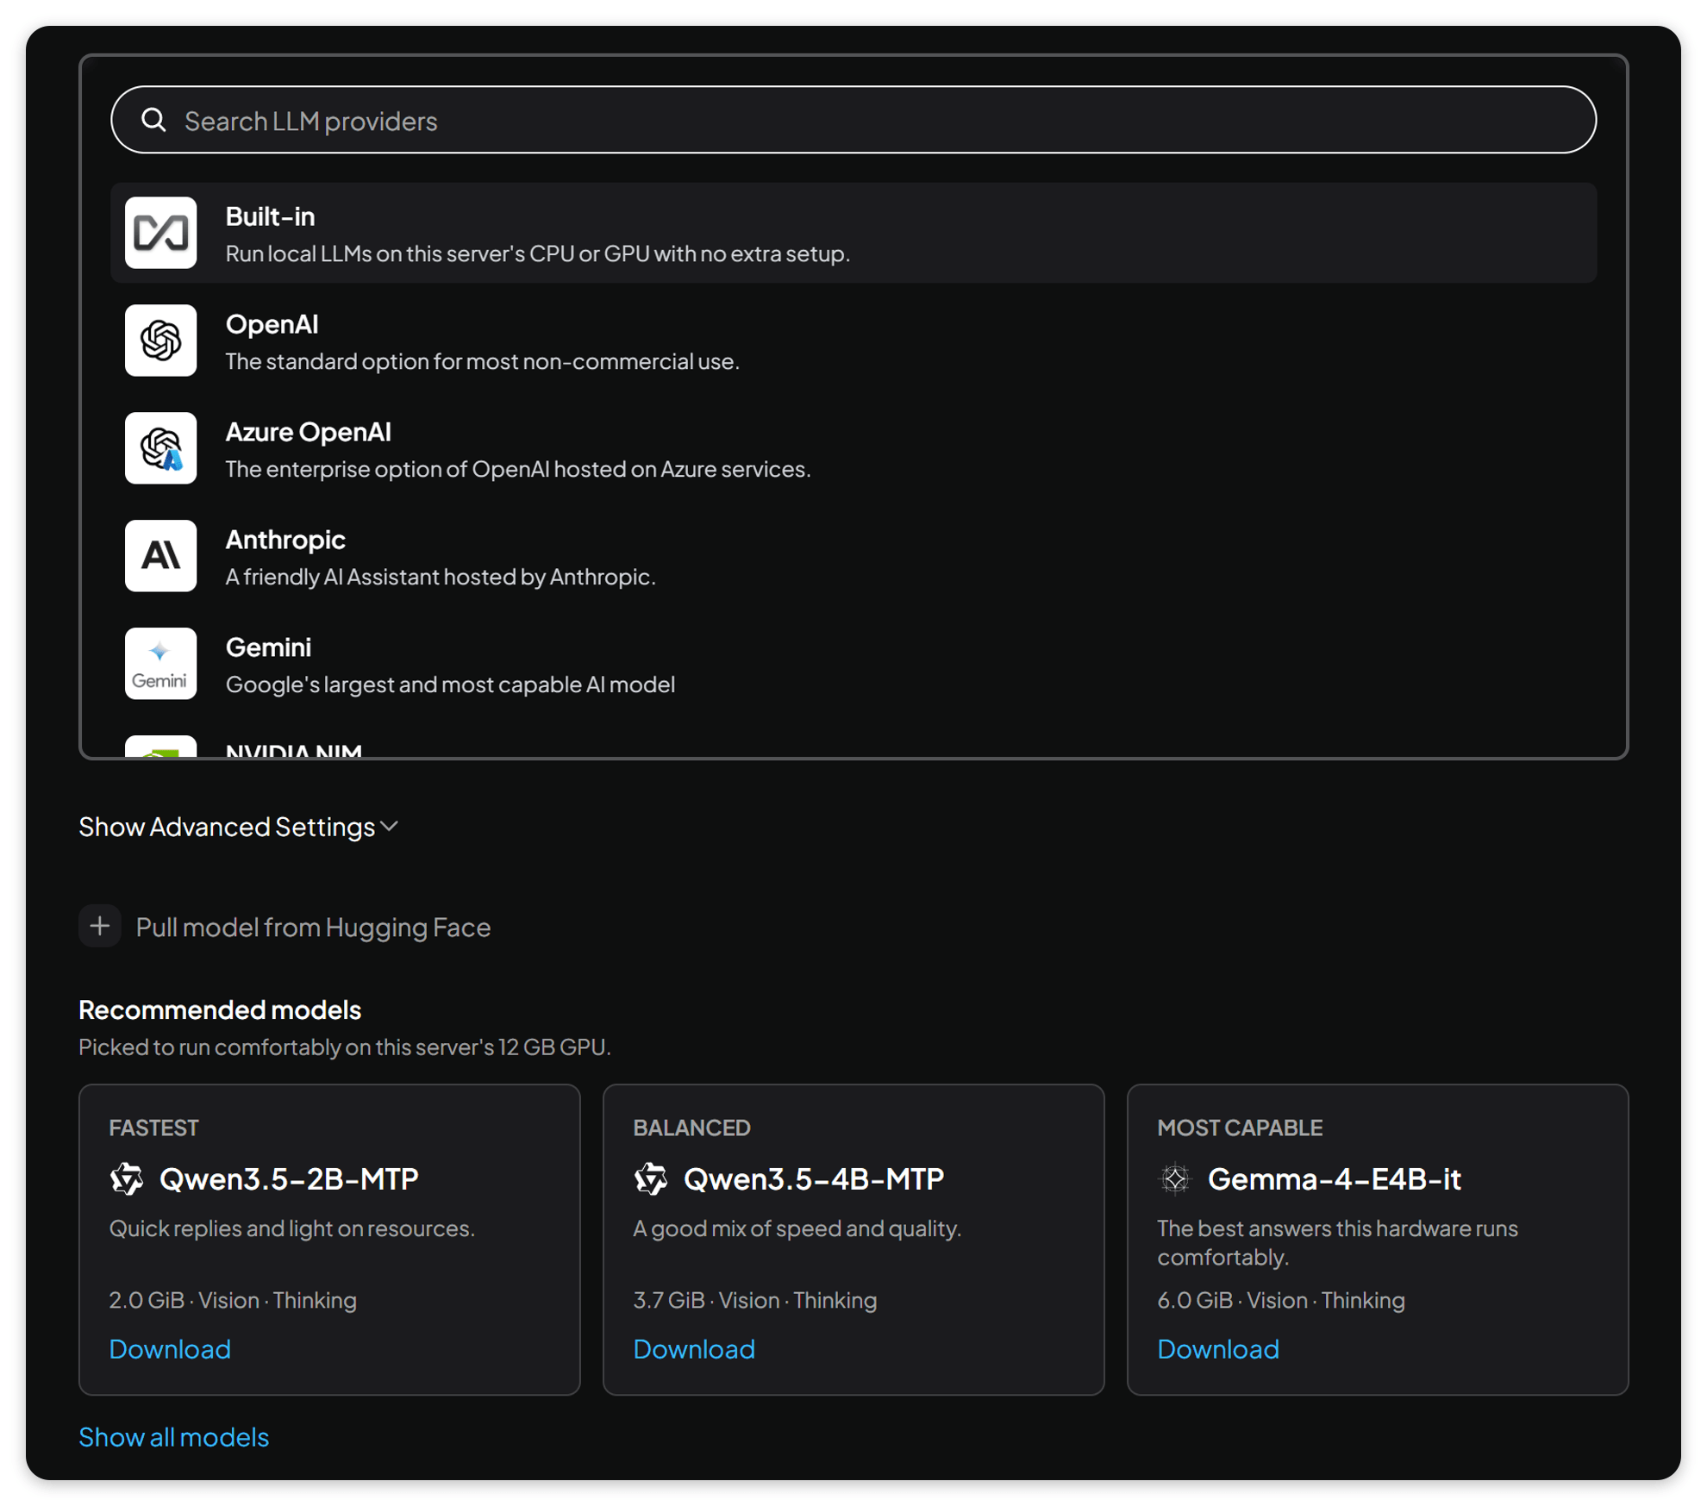Click '6.0 GiB · Vision · Thinking' text
Screen dimensions: 1707x1506
[1281, 1300]
